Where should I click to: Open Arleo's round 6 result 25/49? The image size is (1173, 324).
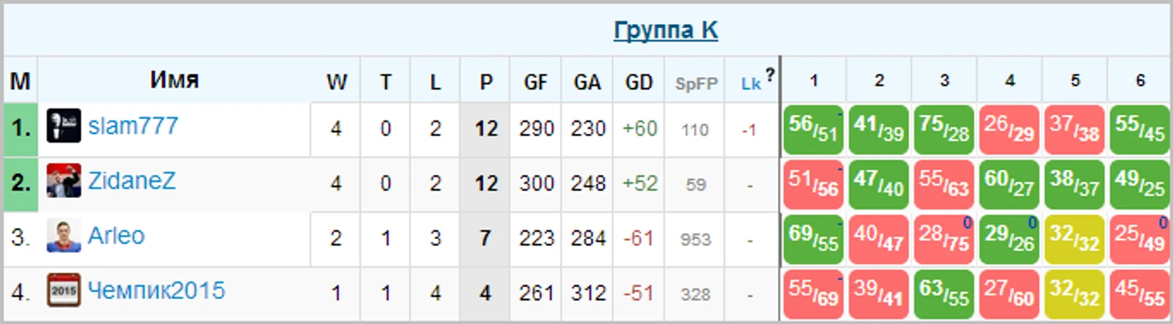click(x=1139, y=239)
